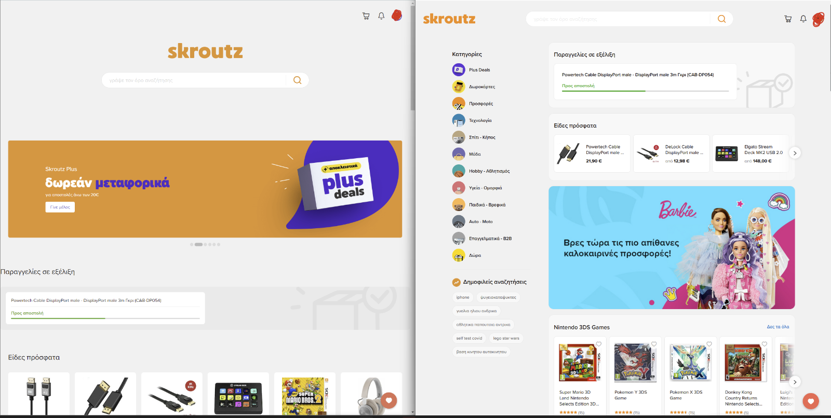Click the Γίνε μέλος button on banner
The height and width of the screenshot is (418, 831).
pyautogui.click(x=60, y=207)
